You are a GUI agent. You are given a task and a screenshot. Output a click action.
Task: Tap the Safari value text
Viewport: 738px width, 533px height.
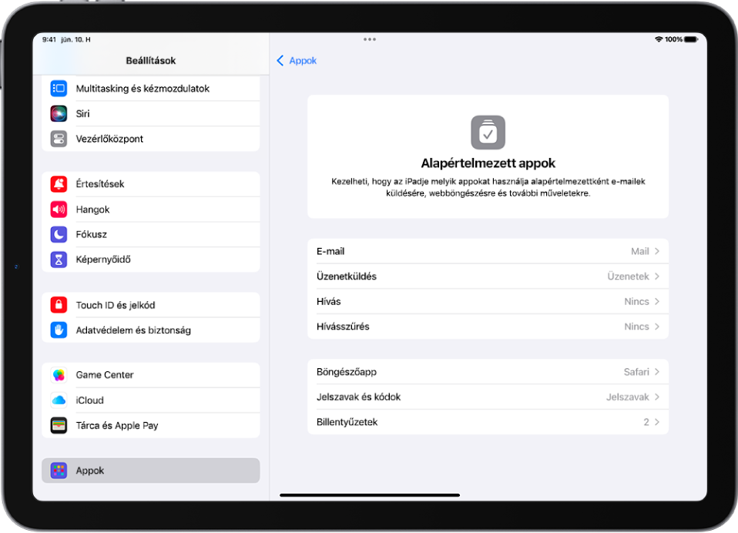coord(636,372)
